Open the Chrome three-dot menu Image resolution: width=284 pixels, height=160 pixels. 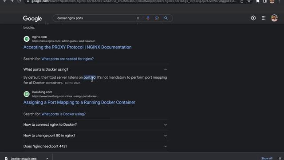click(279, 1)
